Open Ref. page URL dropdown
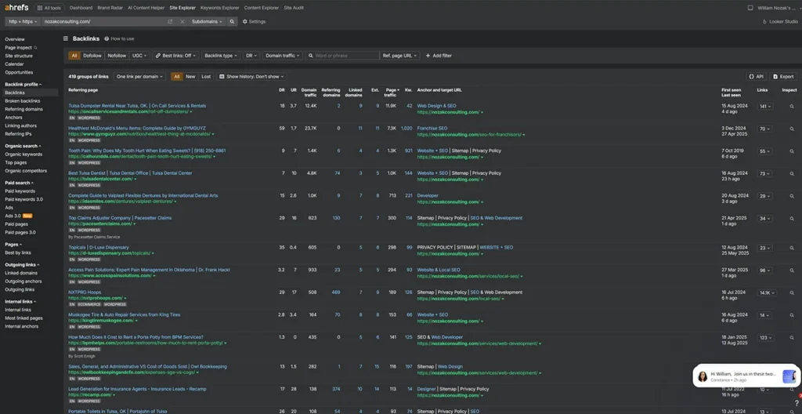The image size is (802, 414). [x=399, y=56]
